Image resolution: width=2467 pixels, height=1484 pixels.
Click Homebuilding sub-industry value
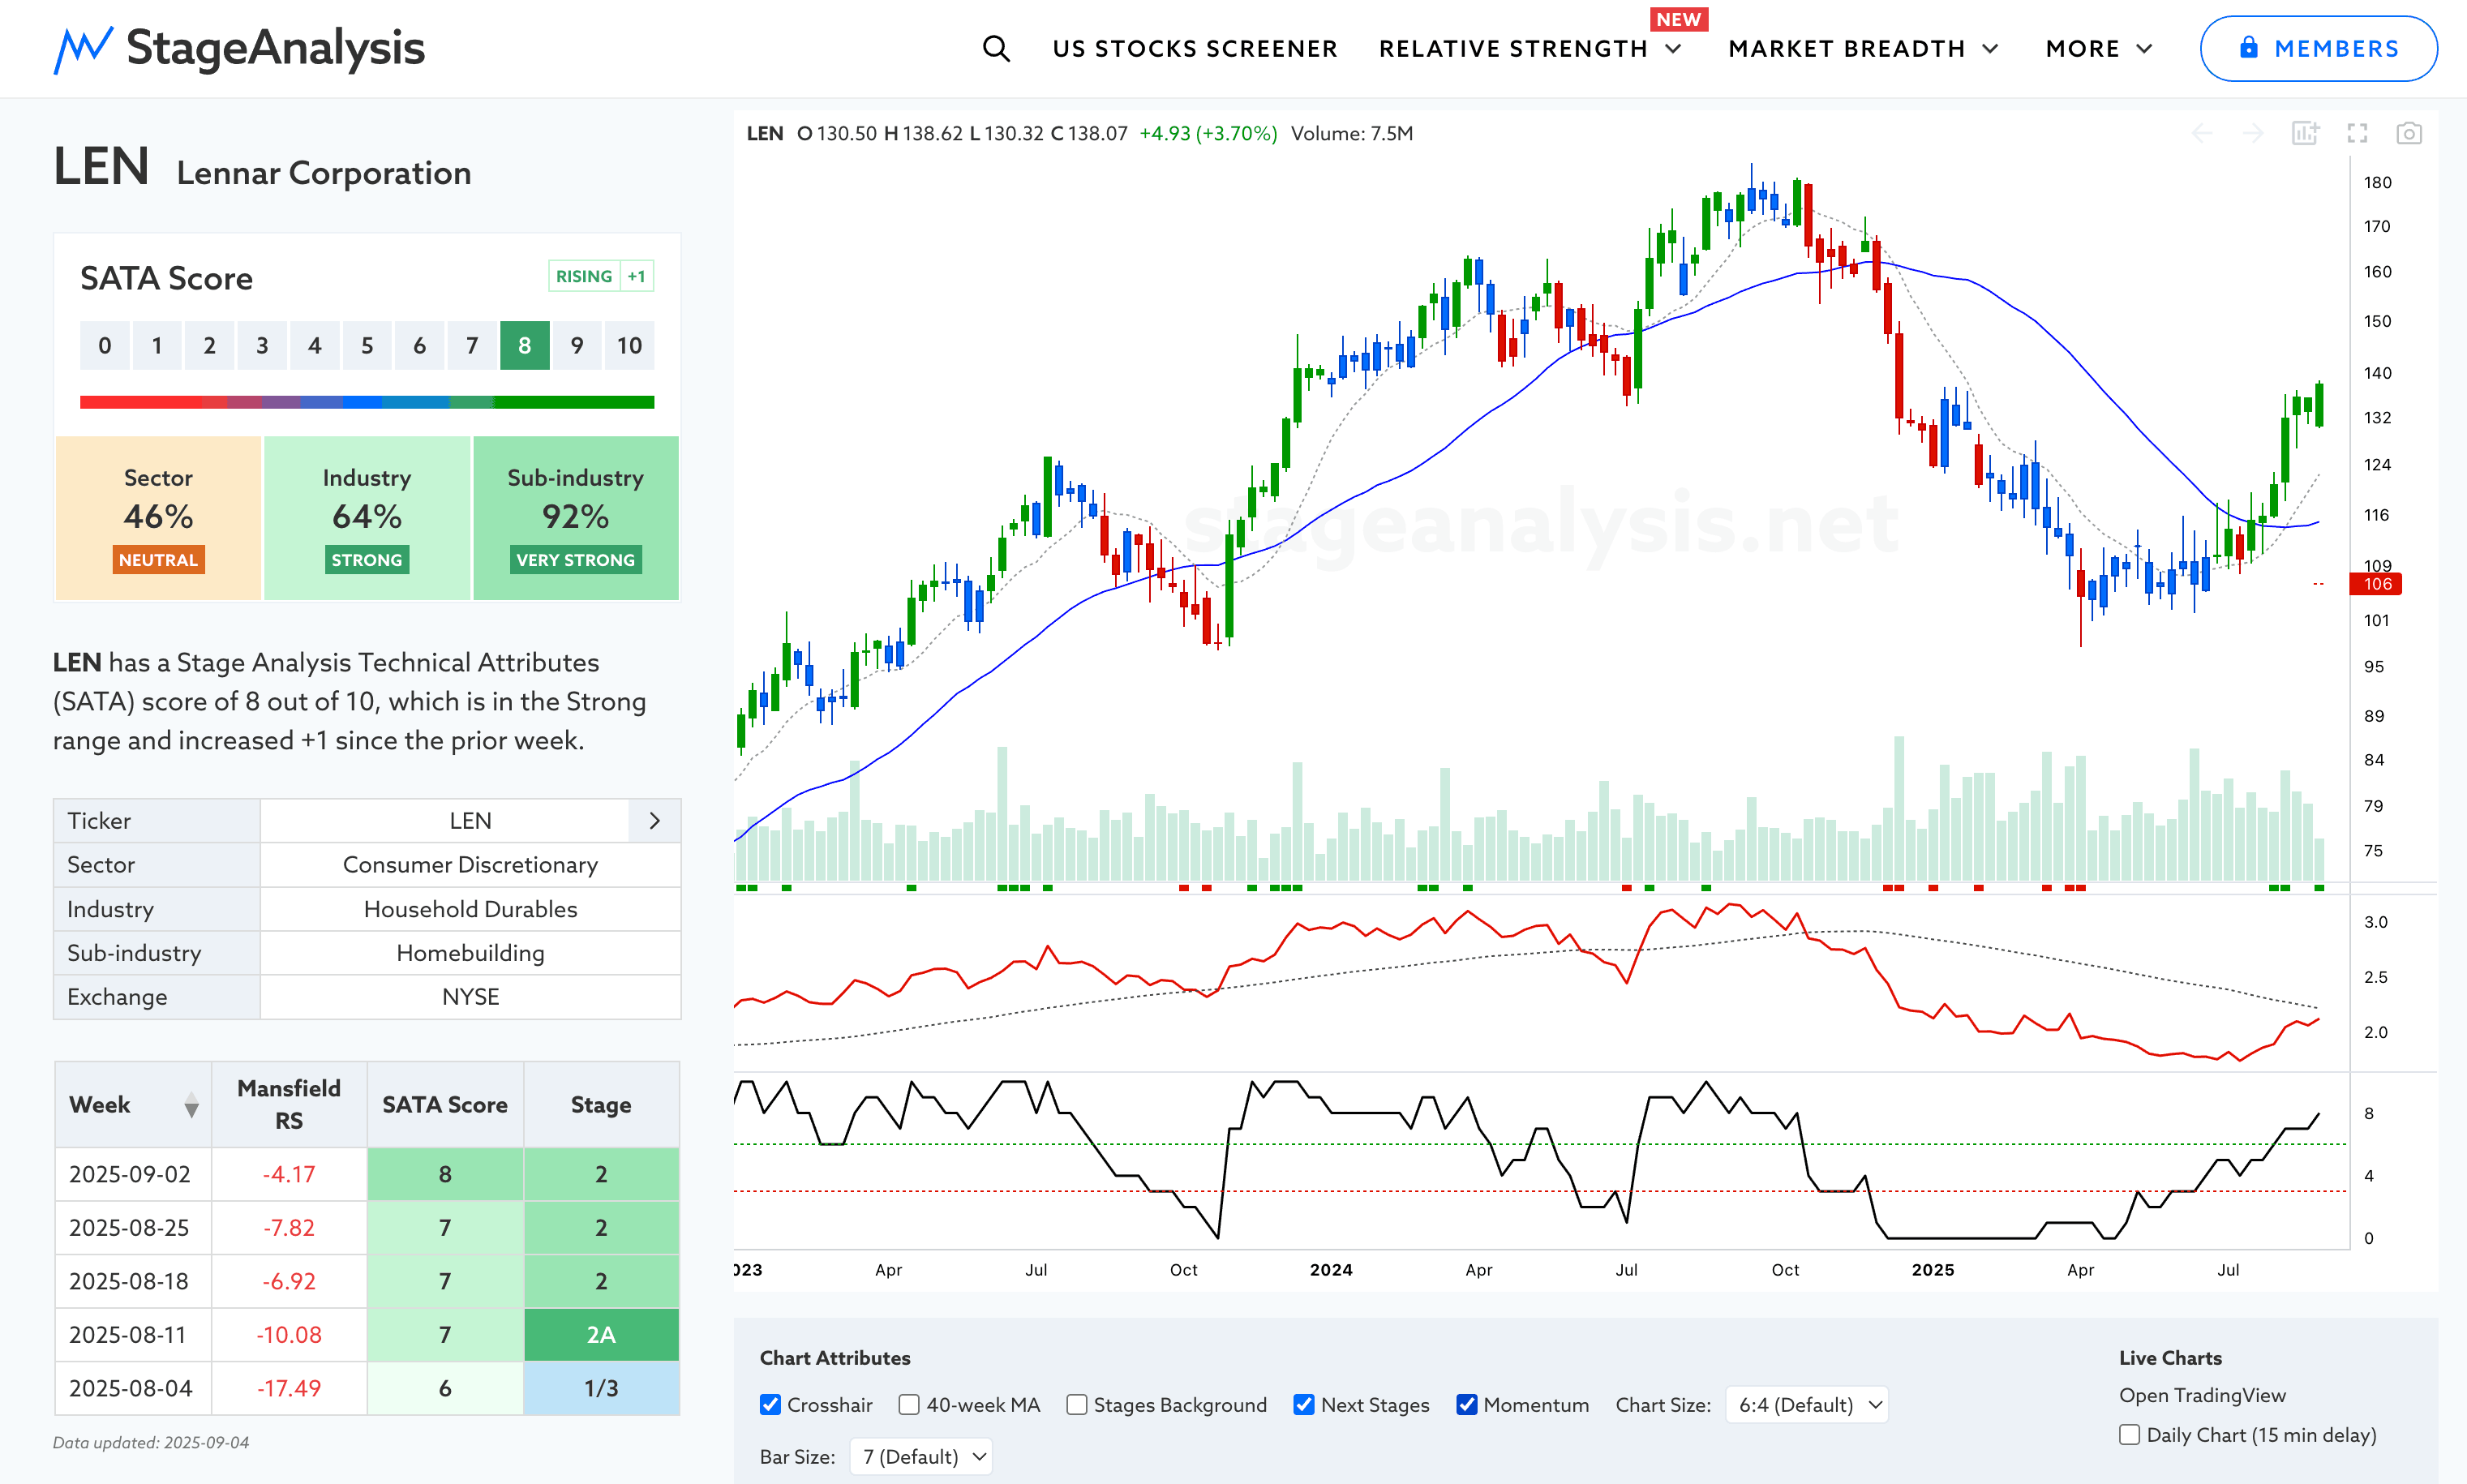click(x=471, y=953)
